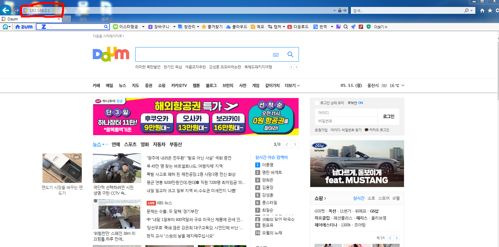Click the 로그인 button

coord(389,117)
